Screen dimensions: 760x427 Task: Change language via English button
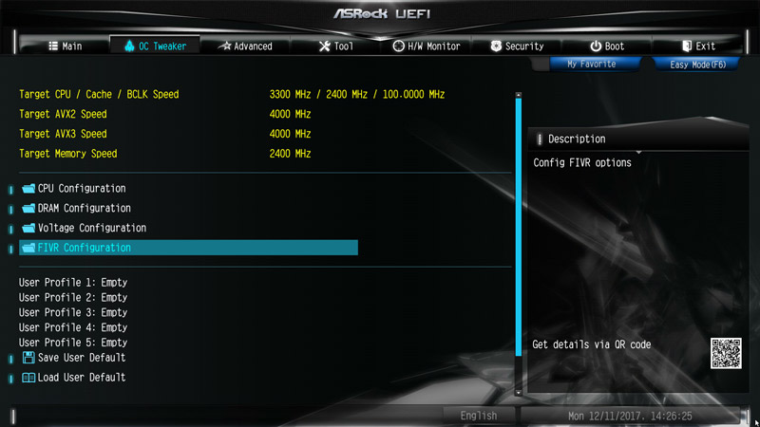point(479,416)
